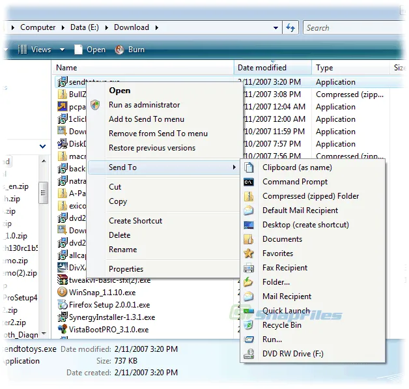
Task: Click the Favorites star icon
Action: point(249,253)
